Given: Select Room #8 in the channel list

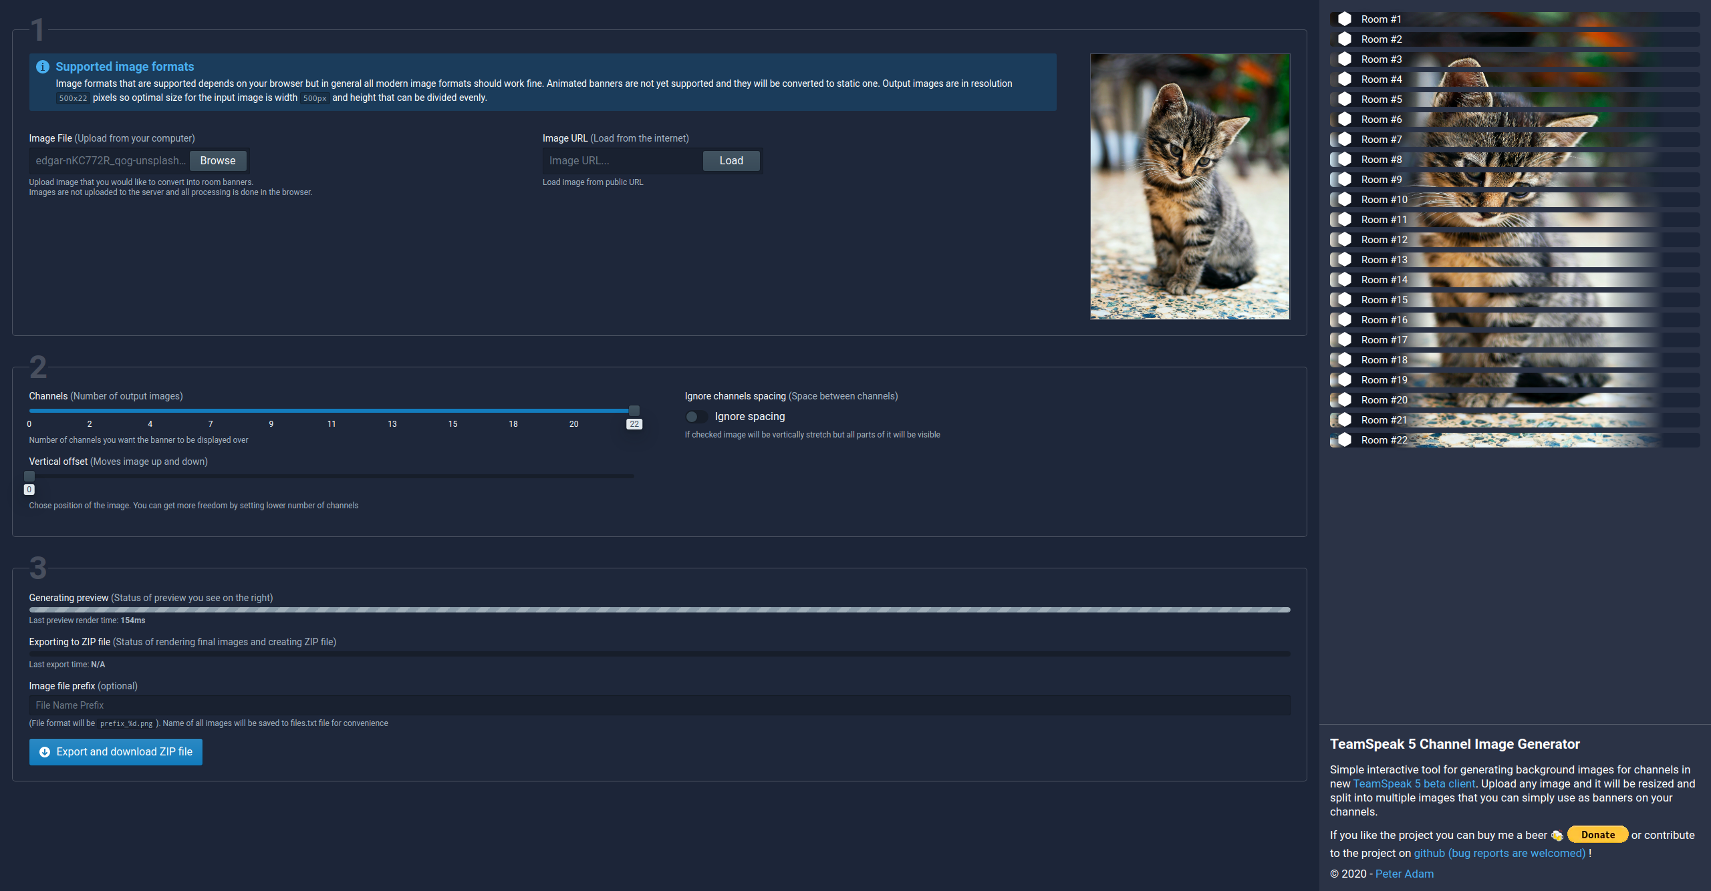Looking at the screenshot, I should pyautogui.click(x=1515, y=160).
